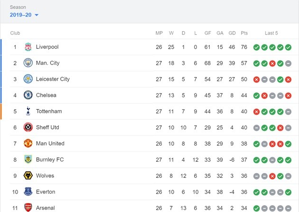Open the 2019–20 season dropdown
The width and height of the screenshot is (299, 212).
24,15
